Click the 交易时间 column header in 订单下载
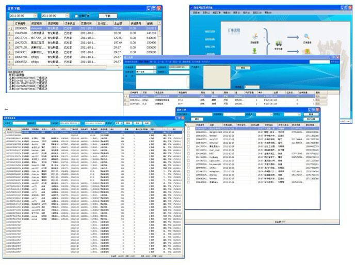Viewport: 355px width, 268px height. [x=88, y=23]
